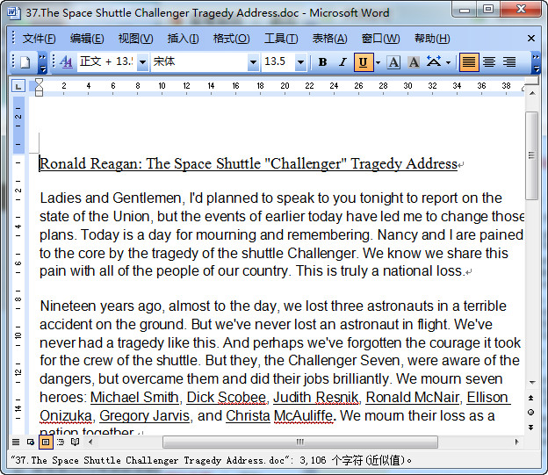The height and width of the screenshot is (475, 548).
Task: Expand Standard toolbar options chevron
Action: point(42,63)
